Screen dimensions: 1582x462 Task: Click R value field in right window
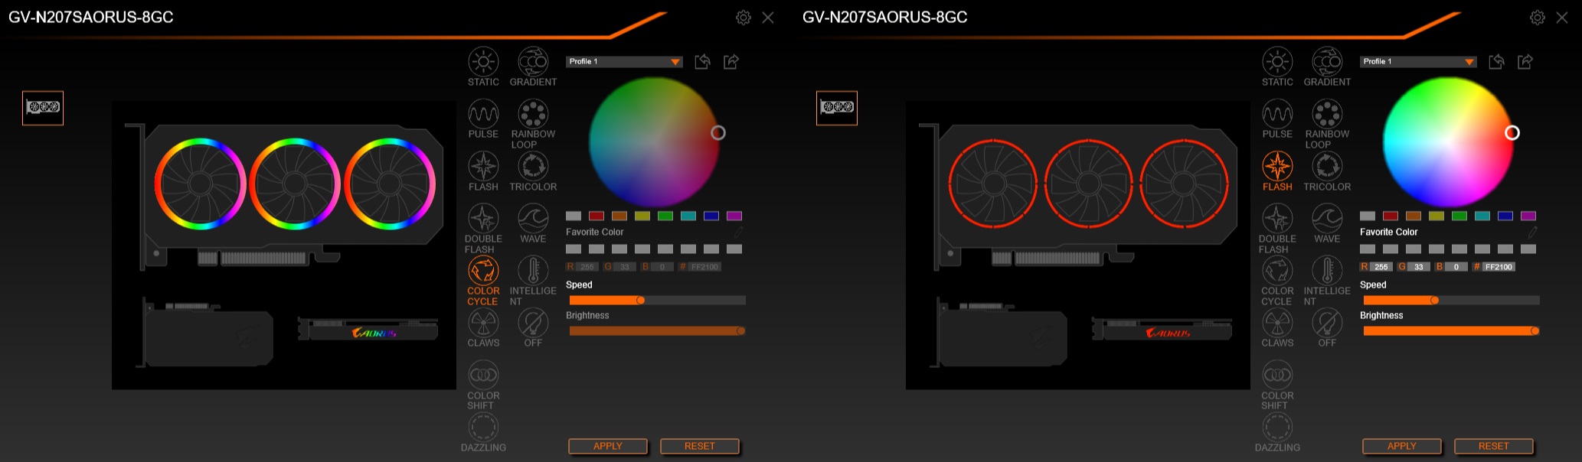click(x=1381, y=267)
